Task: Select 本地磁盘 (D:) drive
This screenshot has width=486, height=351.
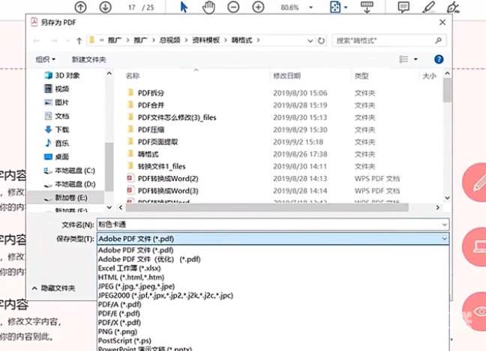Action: 70,184
